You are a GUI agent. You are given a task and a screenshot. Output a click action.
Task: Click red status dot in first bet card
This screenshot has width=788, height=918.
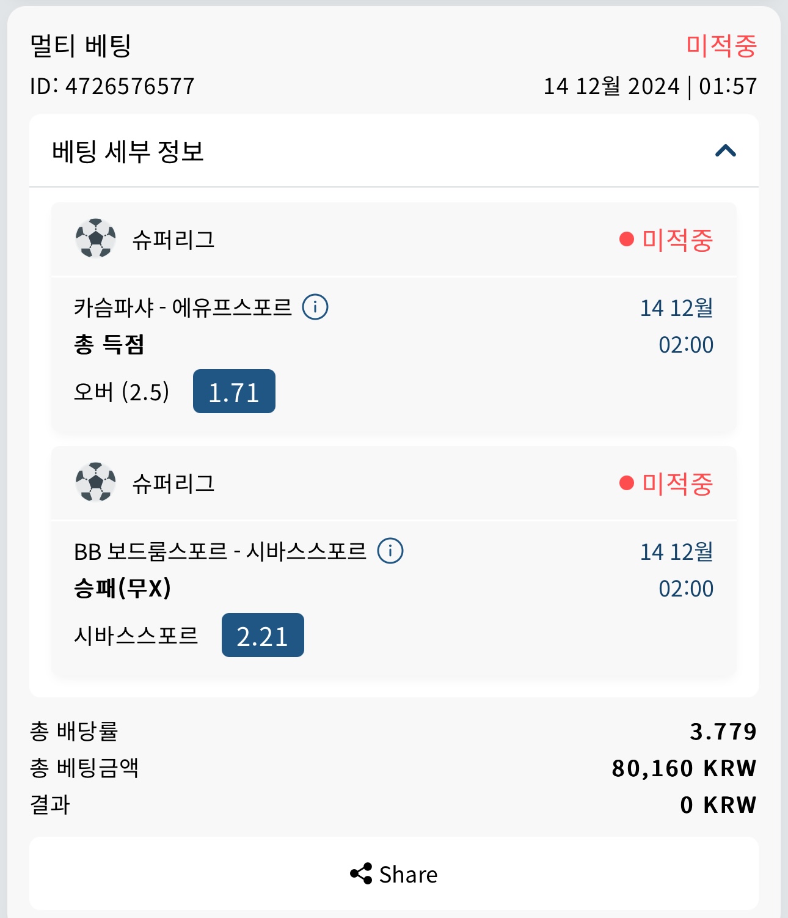(x=626, y=239)
